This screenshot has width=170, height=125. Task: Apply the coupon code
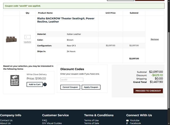[x=91, y=87]
